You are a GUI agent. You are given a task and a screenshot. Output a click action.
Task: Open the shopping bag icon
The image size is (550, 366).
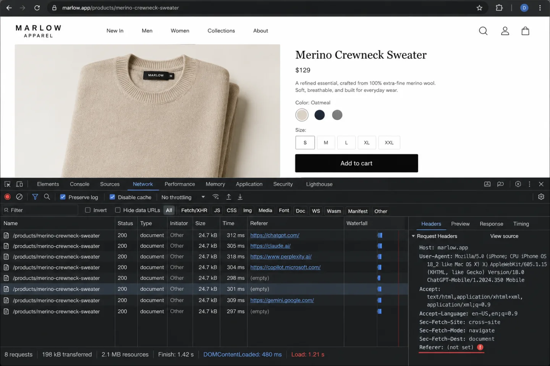click(526, 31)
